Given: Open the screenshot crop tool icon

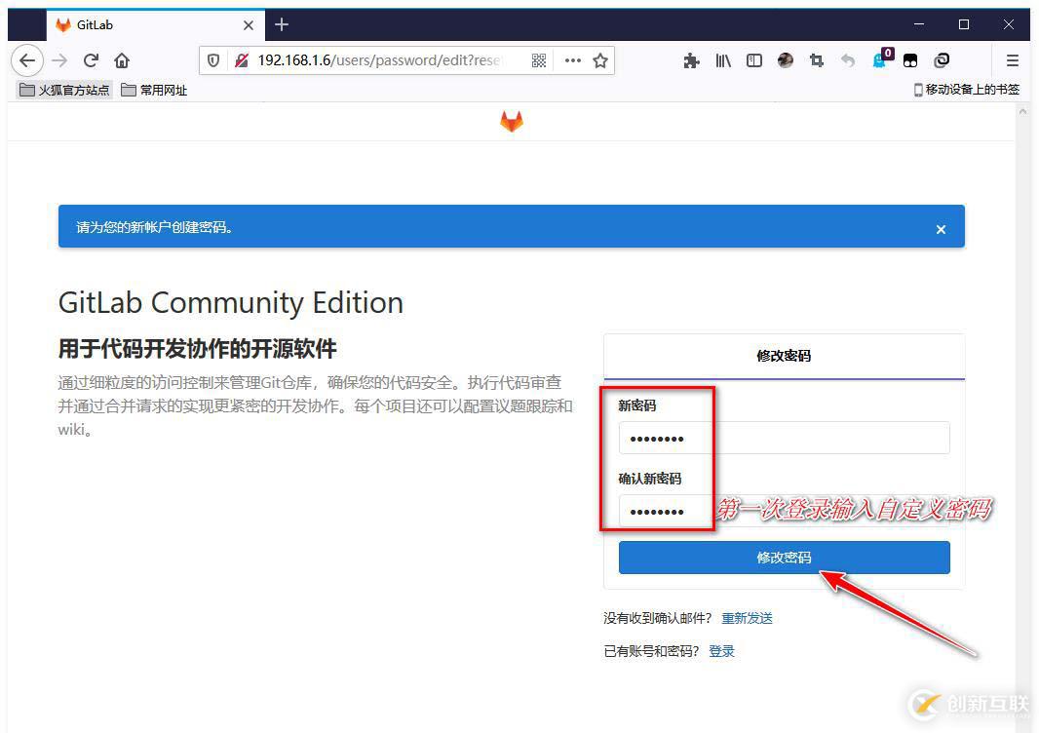Looking at the screenshot, I should coord(817,60).
